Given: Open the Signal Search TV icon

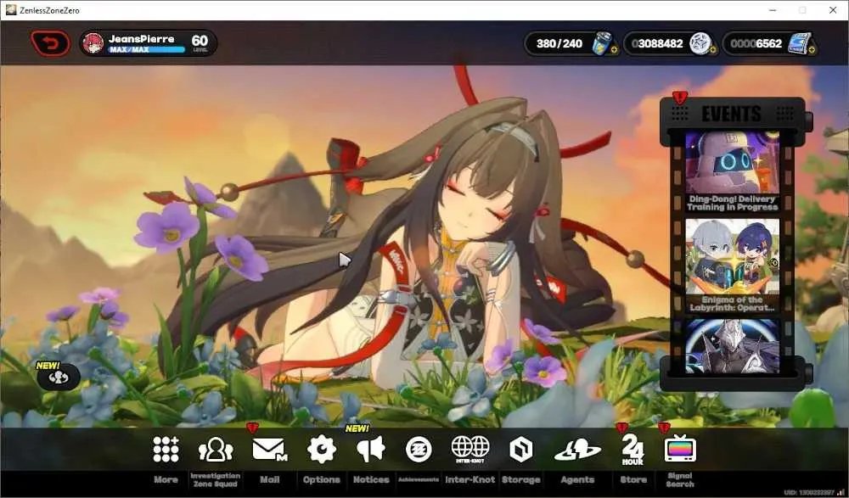Looking at the screenshot, I should click(x=680, y=449).
